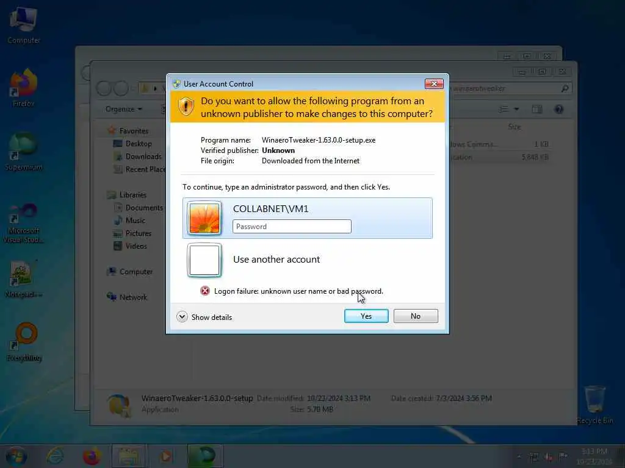This screenshot has width=625, height=468.
Task: Click the 'Logon failure' error message text
Action: click(298, 291)
